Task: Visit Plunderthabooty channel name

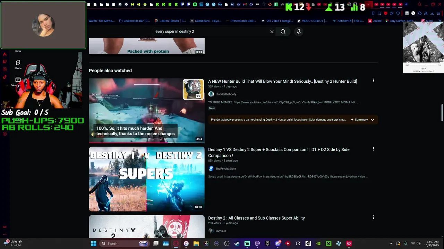Action: 225,94
